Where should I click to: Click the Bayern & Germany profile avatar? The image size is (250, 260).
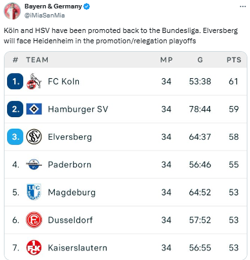[12, 11]
